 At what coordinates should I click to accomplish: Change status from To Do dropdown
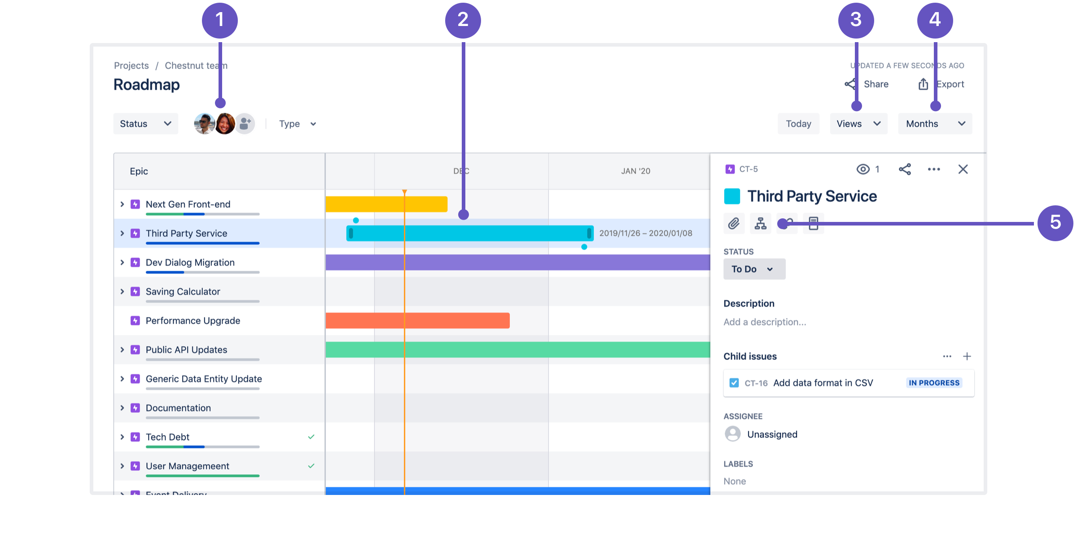tap(751, 269)
